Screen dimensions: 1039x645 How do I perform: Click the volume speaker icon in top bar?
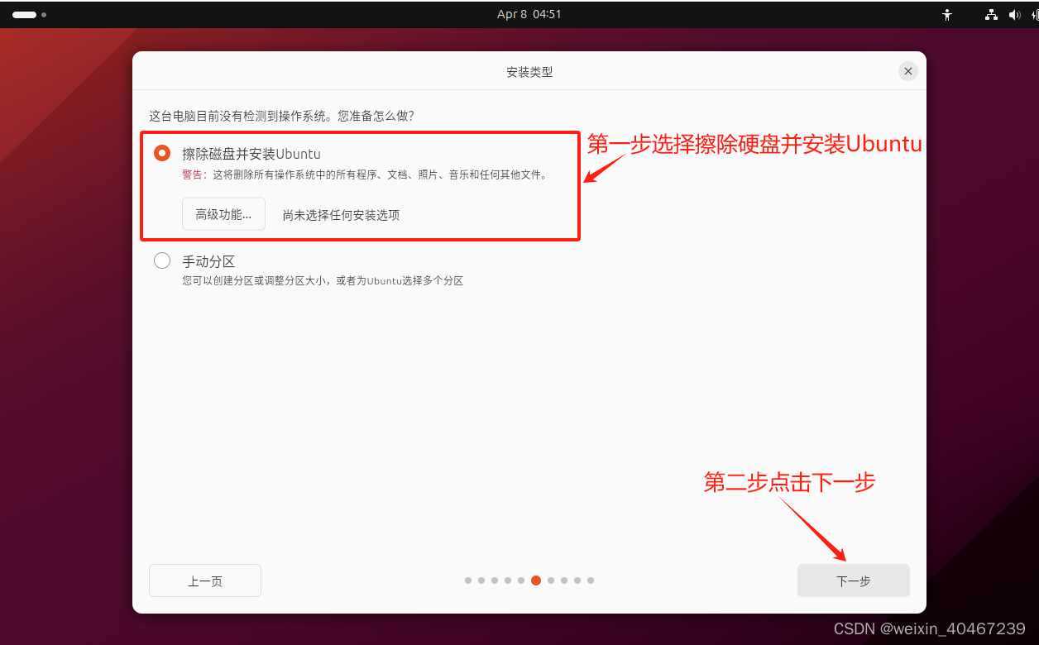[1015, 15]
